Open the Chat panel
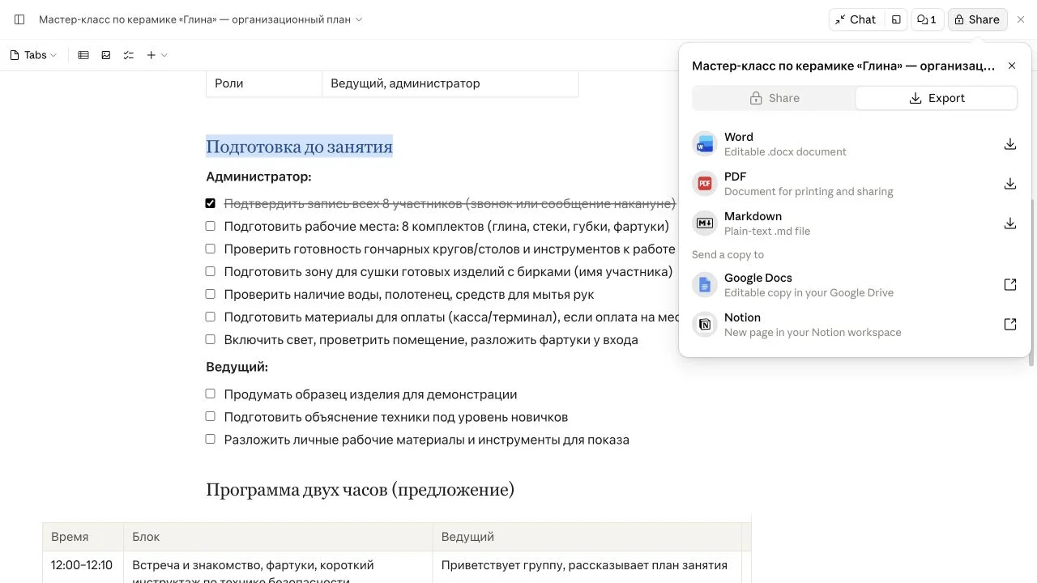This screenshot has height=583, width=1037. (856, 19)
